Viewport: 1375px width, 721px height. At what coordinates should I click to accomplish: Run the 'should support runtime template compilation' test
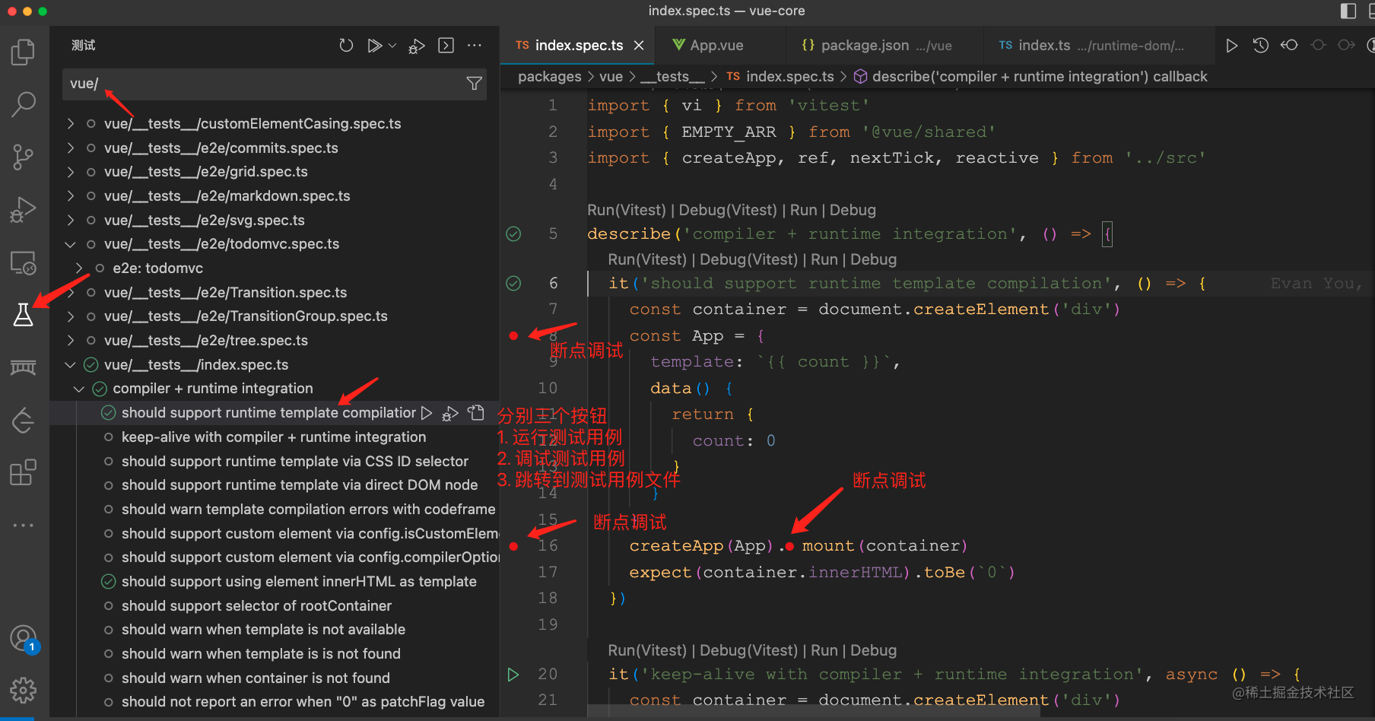point(427,413)
